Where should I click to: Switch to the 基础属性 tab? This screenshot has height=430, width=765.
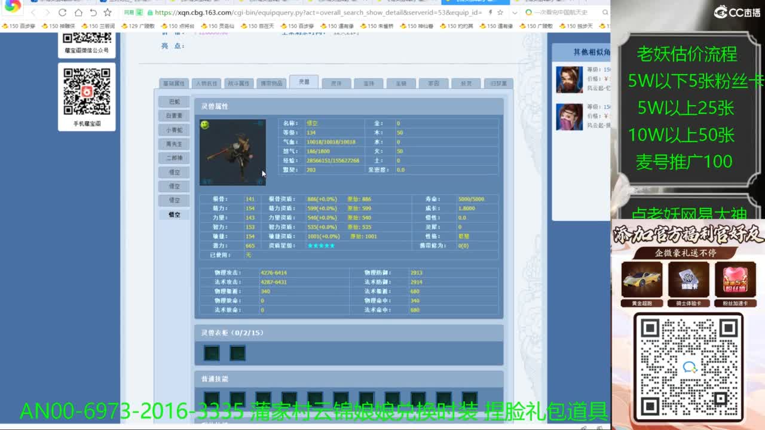pyautogui.click(x=173, y=84)
